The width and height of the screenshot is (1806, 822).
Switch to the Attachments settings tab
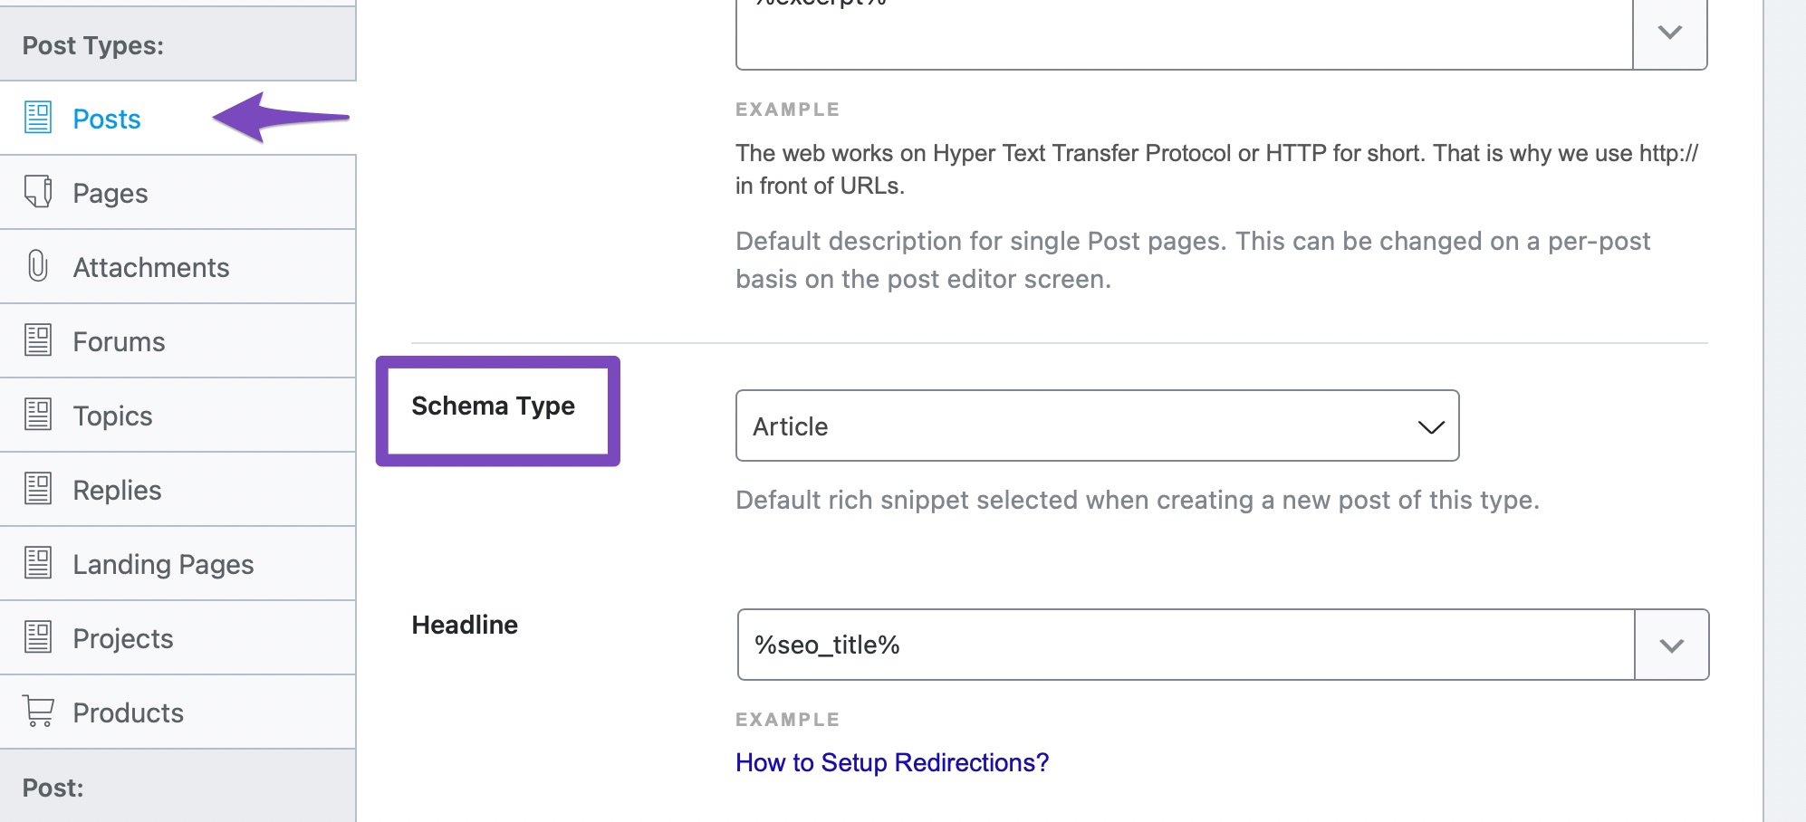150,266
